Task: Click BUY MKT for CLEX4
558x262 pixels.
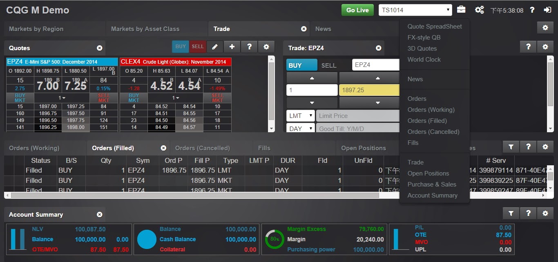Action: (x=134, y=98)
